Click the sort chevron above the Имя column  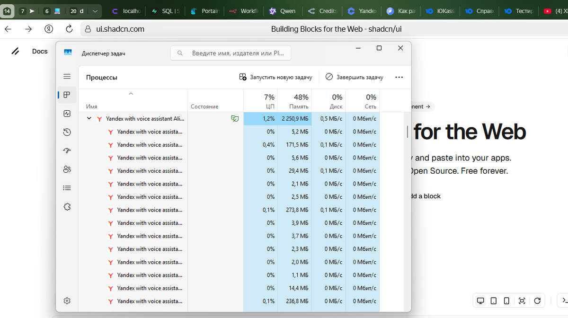point(131,94)
